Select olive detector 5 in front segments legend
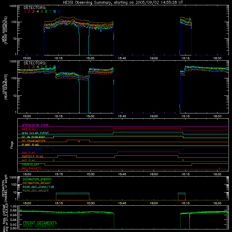The image size is (232, 232). 42,11
